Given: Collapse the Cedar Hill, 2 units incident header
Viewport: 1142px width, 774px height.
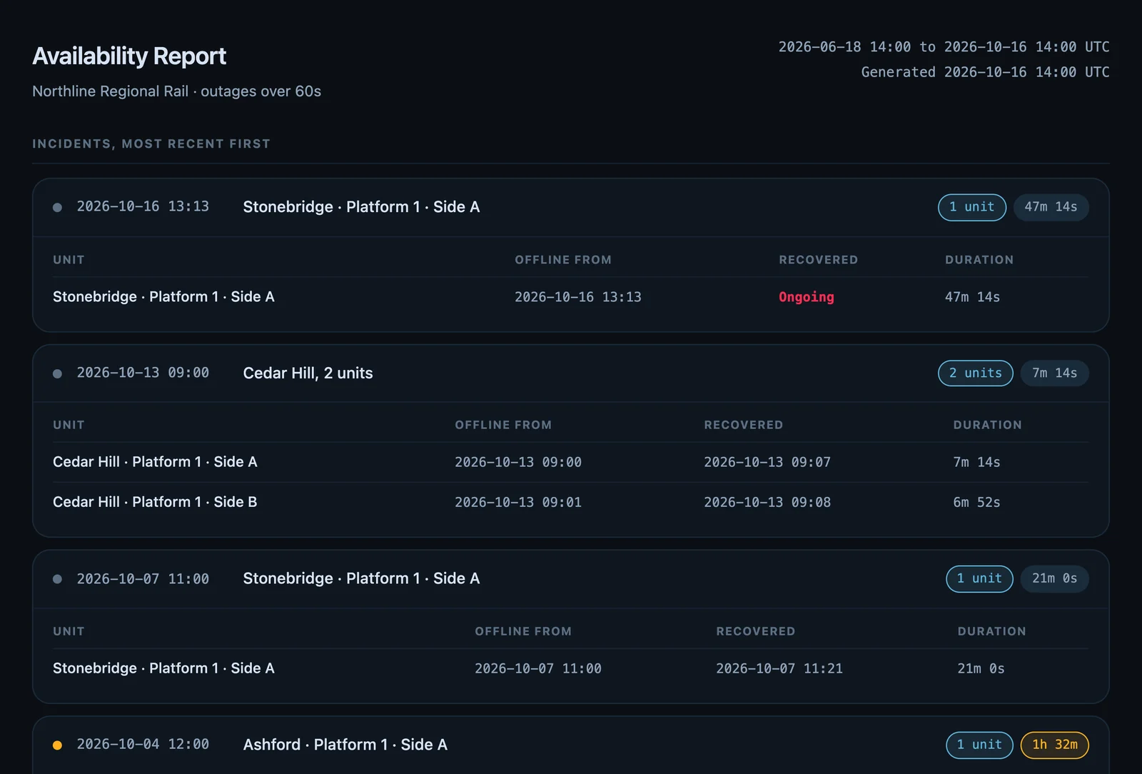Looking at the screenshot, I should click(x=571, y=373).
